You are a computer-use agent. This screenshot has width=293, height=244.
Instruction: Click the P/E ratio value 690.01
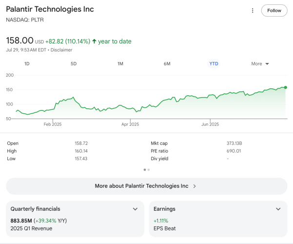(234, 151)
